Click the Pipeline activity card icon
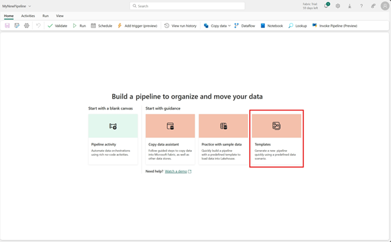 coord(113,126)
